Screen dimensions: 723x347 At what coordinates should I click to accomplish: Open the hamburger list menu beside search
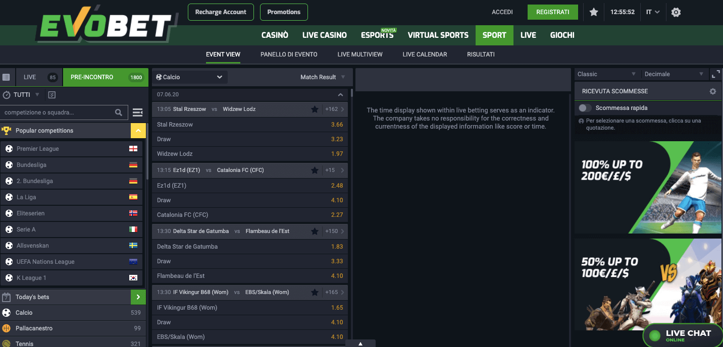(137, 112)
